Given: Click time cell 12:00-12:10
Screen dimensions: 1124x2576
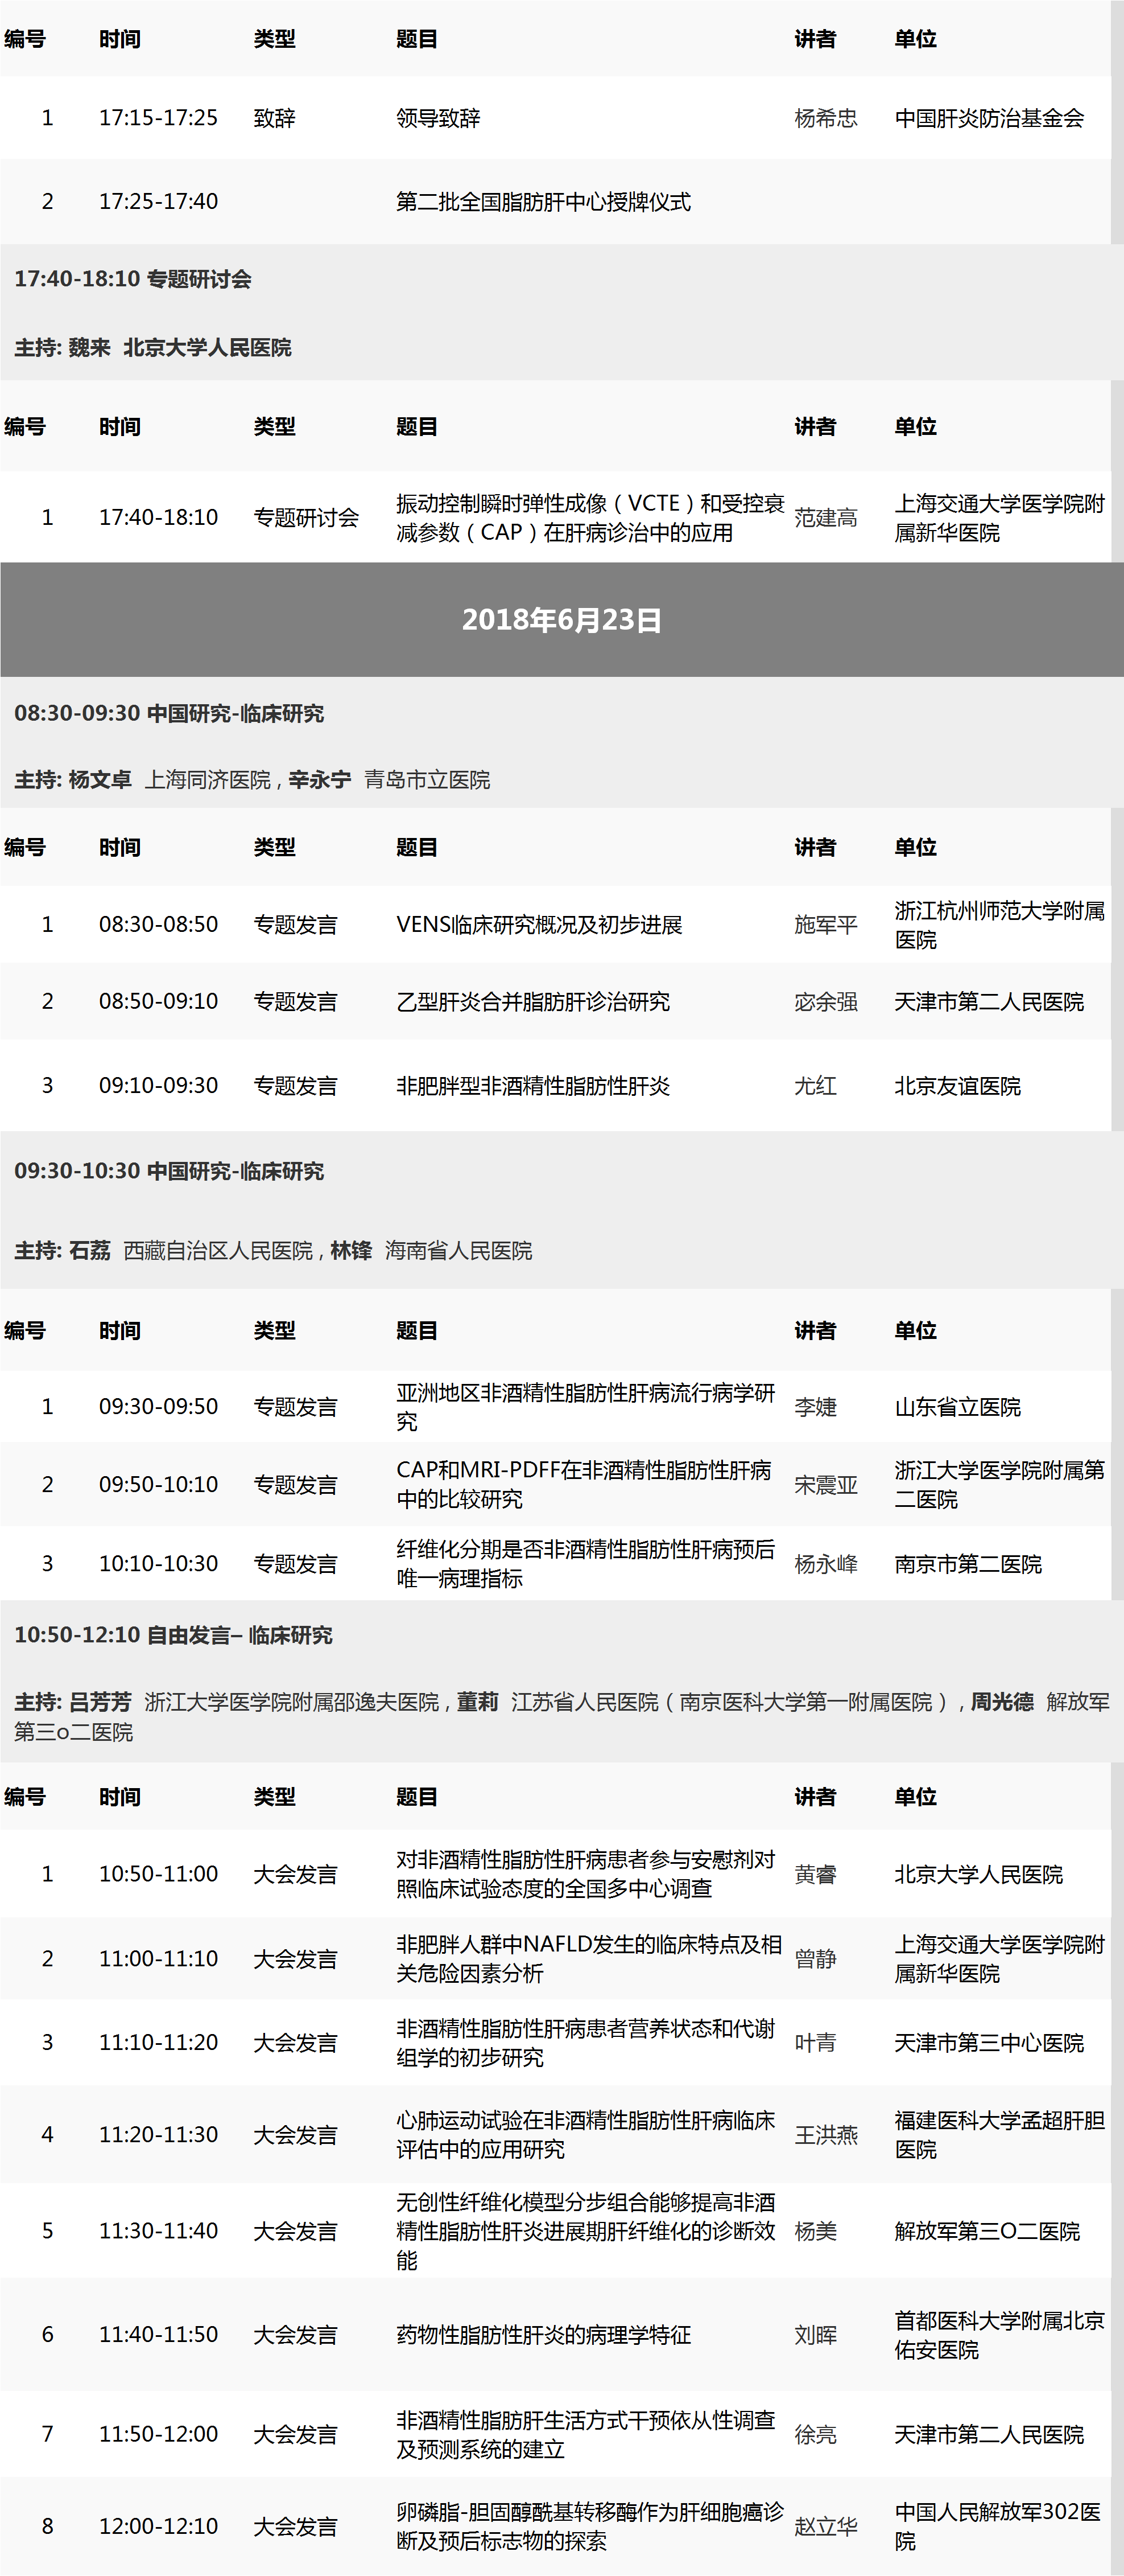Looking at the screenshot, I should point(158,2527).
